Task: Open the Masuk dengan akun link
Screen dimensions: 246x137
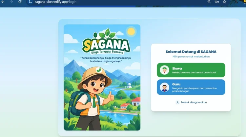Action: [x=191, y=102]
